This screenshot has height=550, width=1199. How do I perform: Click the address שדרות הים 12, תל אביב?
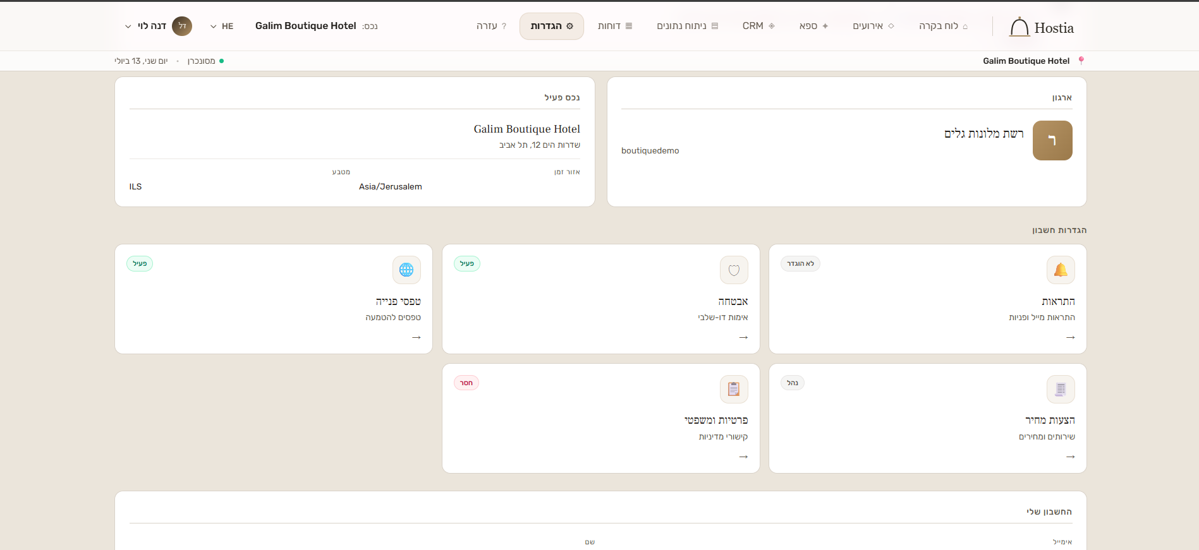click(x=540, y=145)
